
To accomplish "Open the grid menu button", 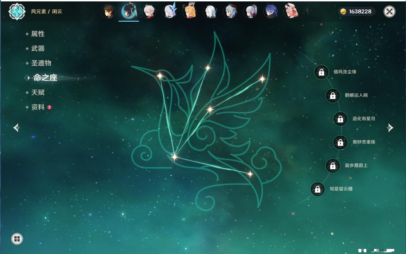I will tap(17, 239).
